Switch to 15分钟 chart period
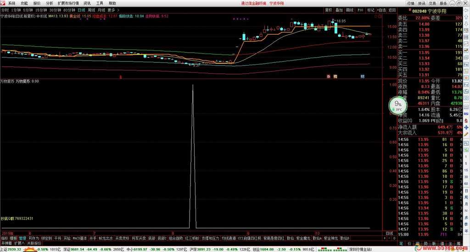Screen dimensions: 470x252 pos(41,10)
